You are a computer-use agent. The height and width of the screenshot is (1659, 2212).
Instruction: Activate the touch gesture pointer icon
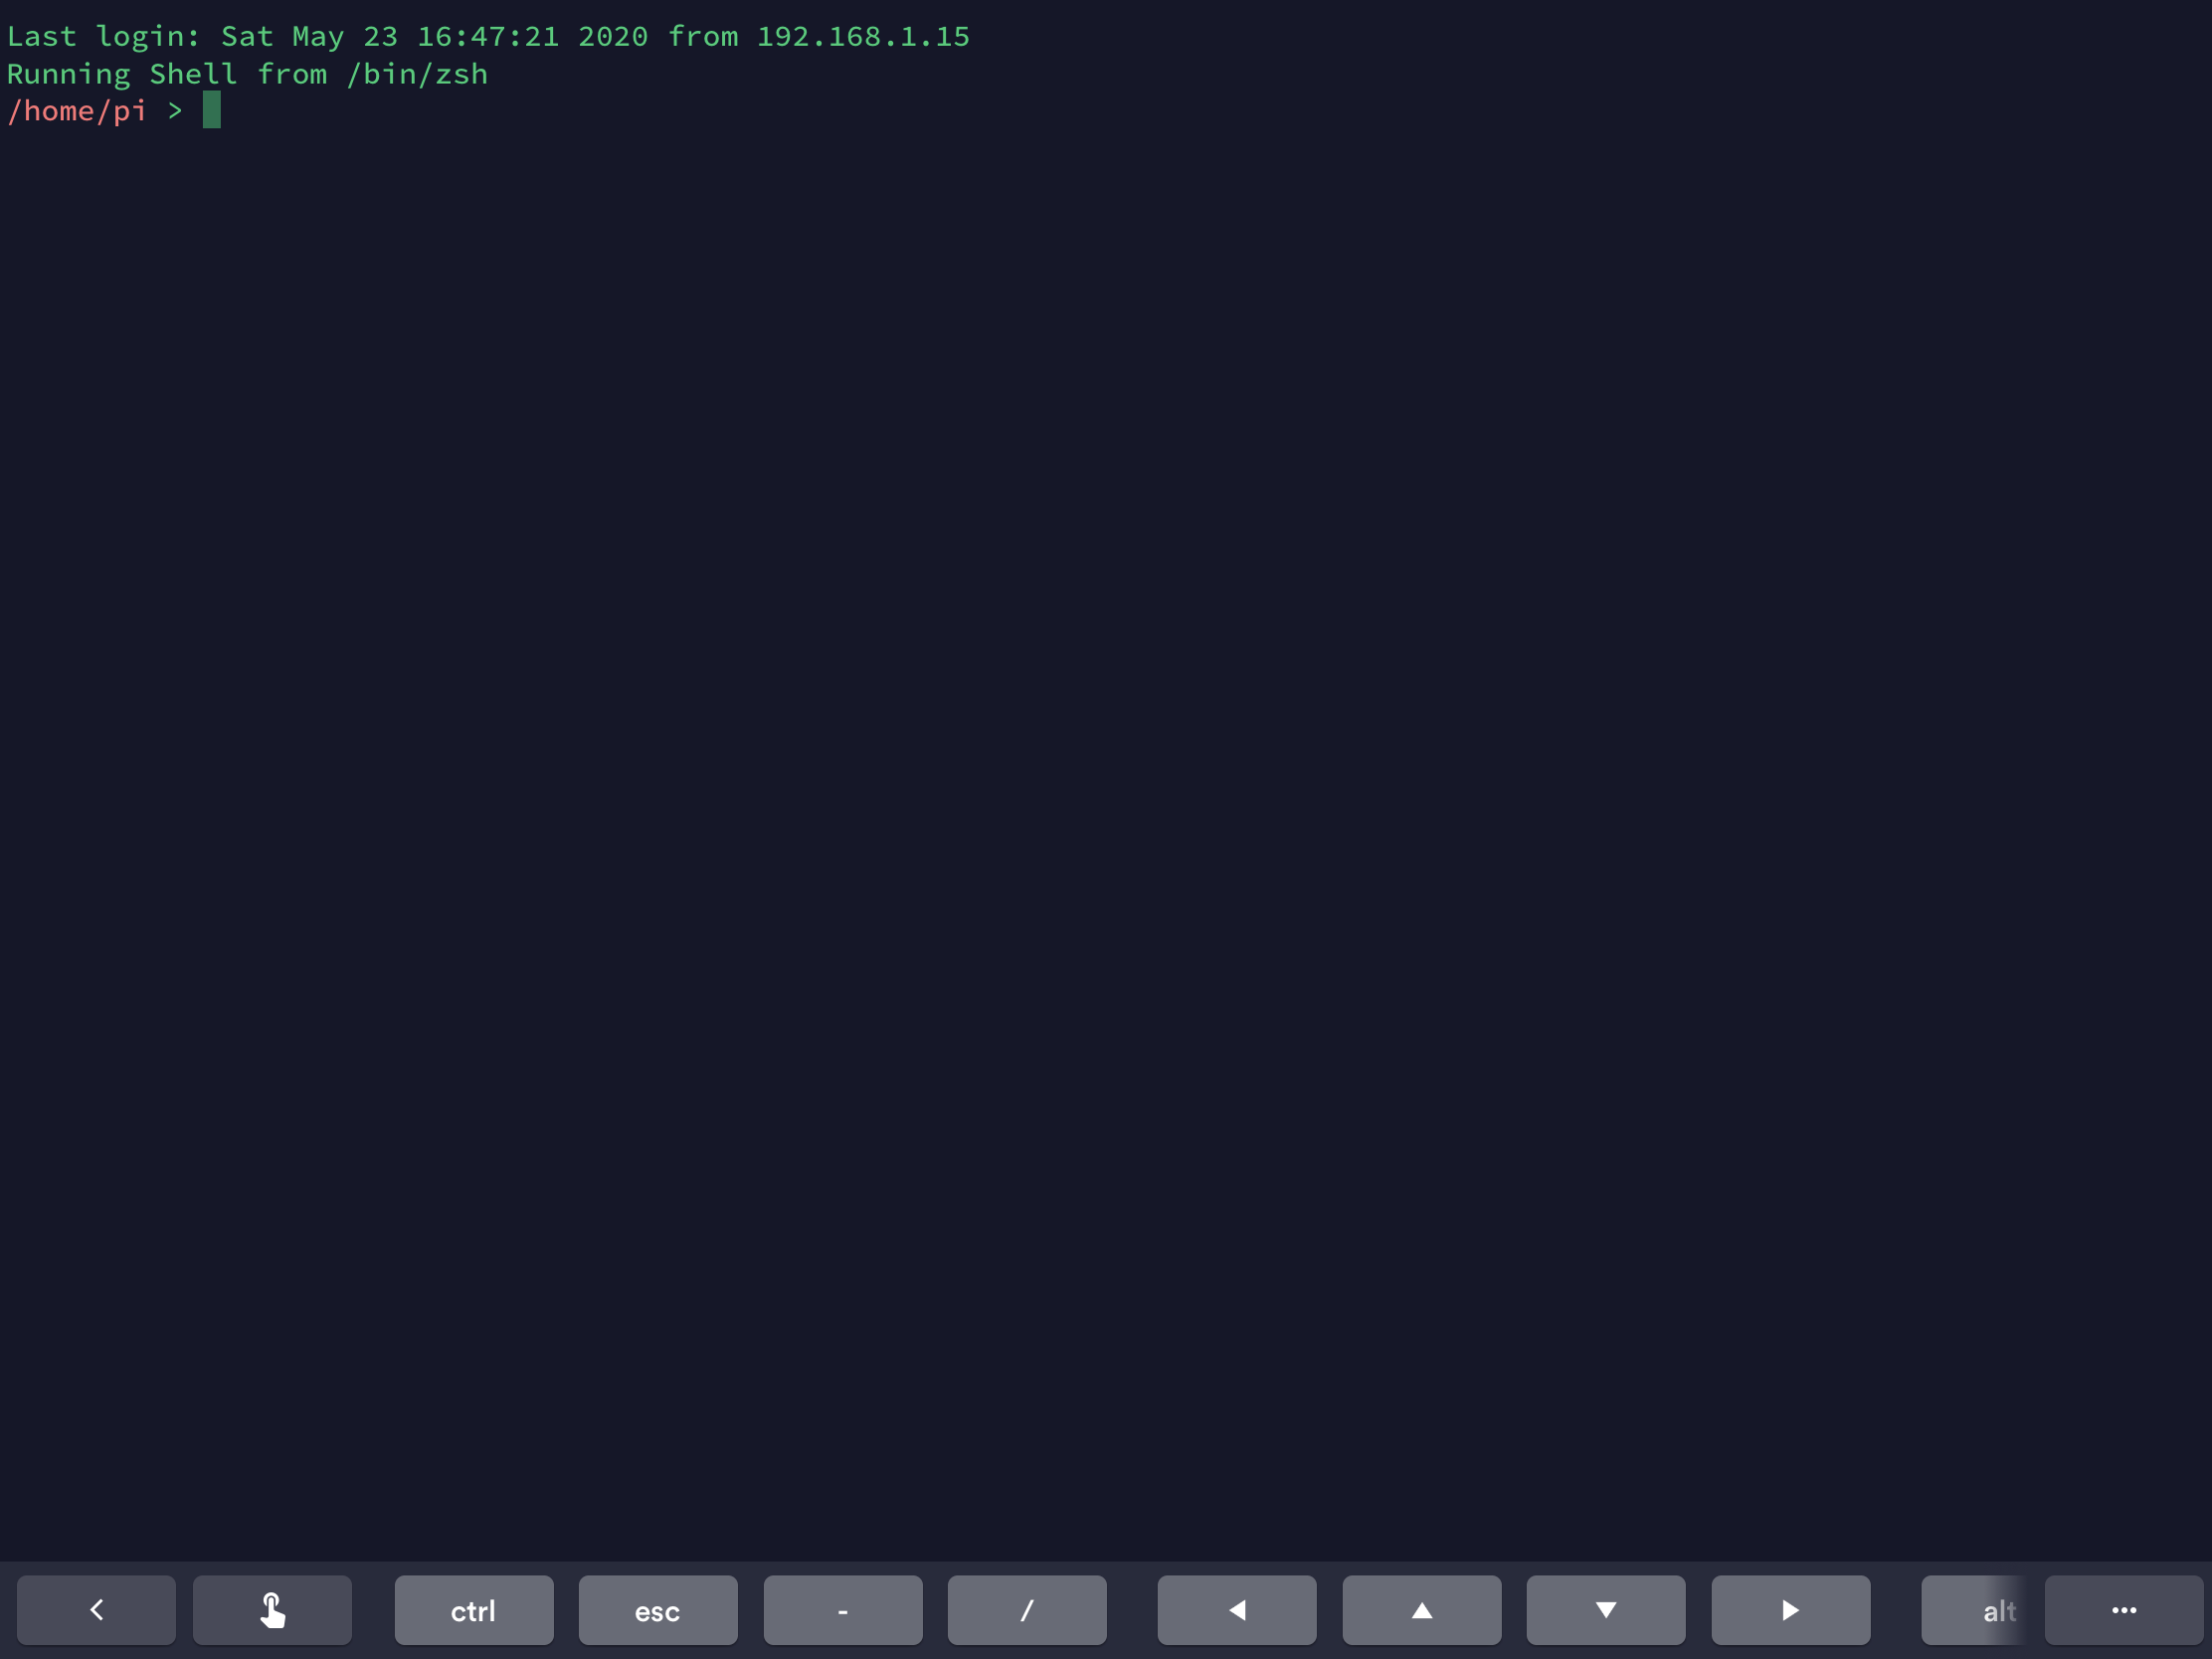point(272,1610)
